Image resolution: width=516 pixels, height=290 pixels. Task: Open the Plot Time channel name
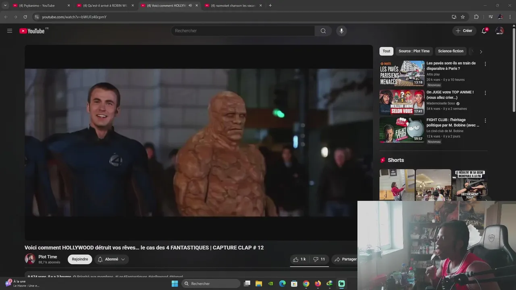[x=48, y=257]
